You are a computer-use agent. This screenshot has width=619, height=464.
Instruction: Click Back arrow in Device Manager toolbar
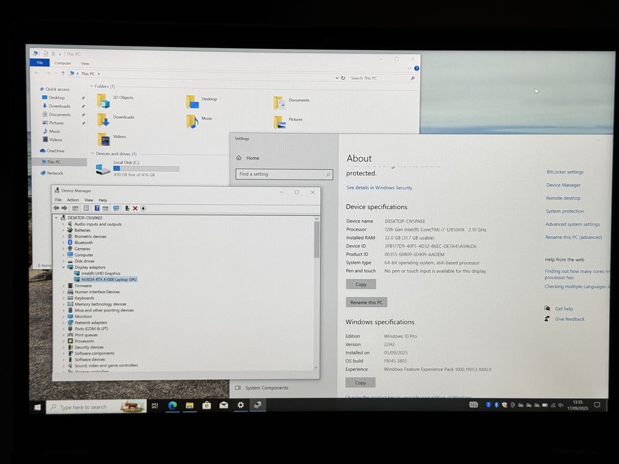(x=56, y=208)
